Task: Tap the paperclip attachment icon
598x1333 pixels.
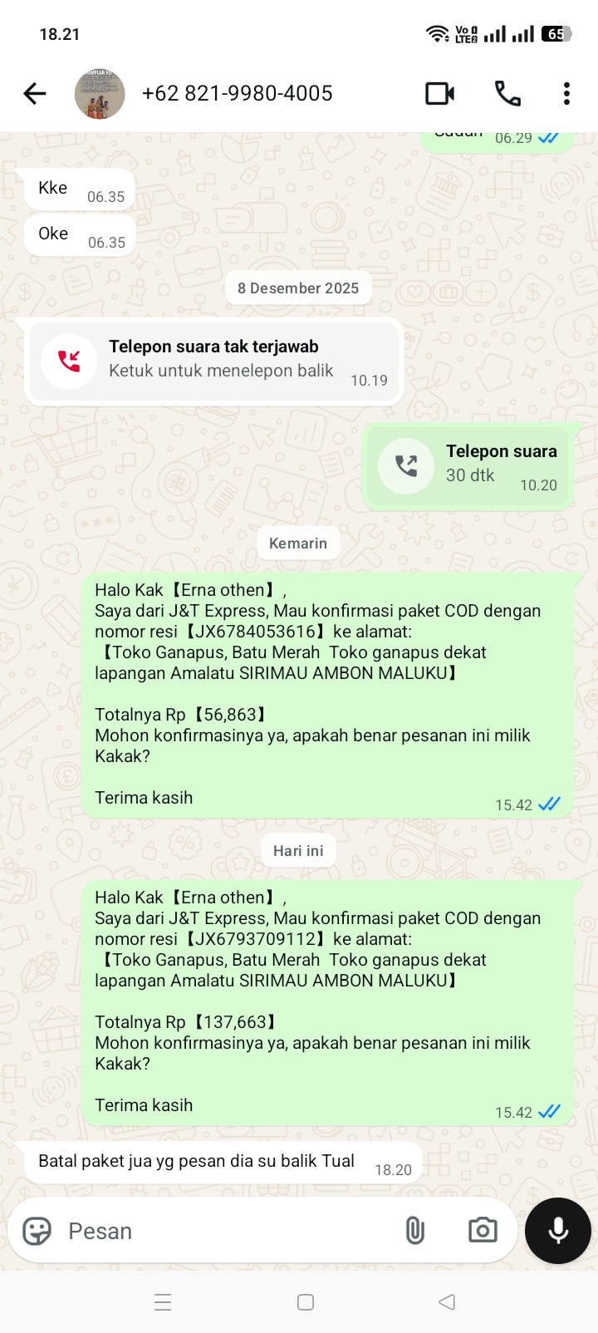Action: click(x=415, y=1231)
